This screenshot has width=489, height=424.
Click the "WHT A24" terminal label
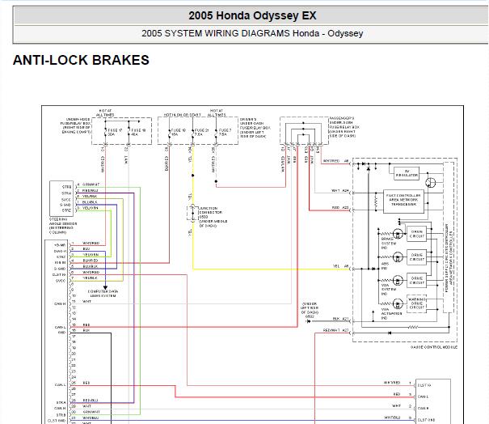[340, 190]
